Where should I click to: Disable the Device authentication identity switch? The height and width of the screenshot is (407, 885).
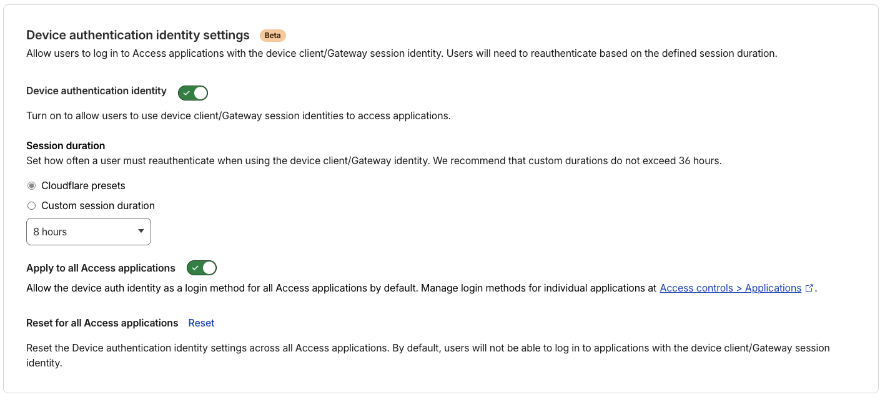[193, 93]
